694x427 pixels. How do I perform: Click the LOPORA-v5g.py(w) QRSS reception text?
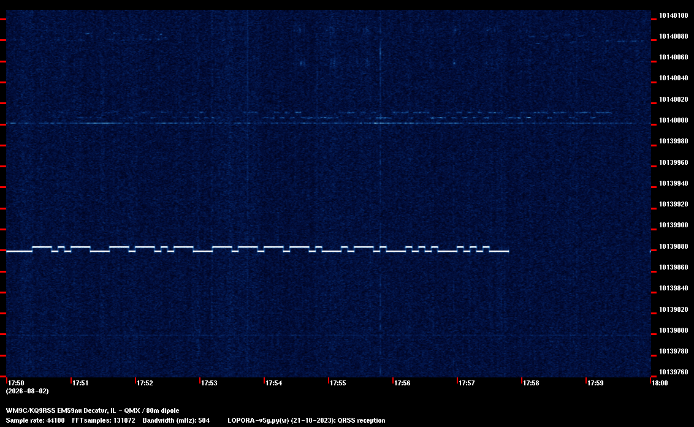pos(307,420)
